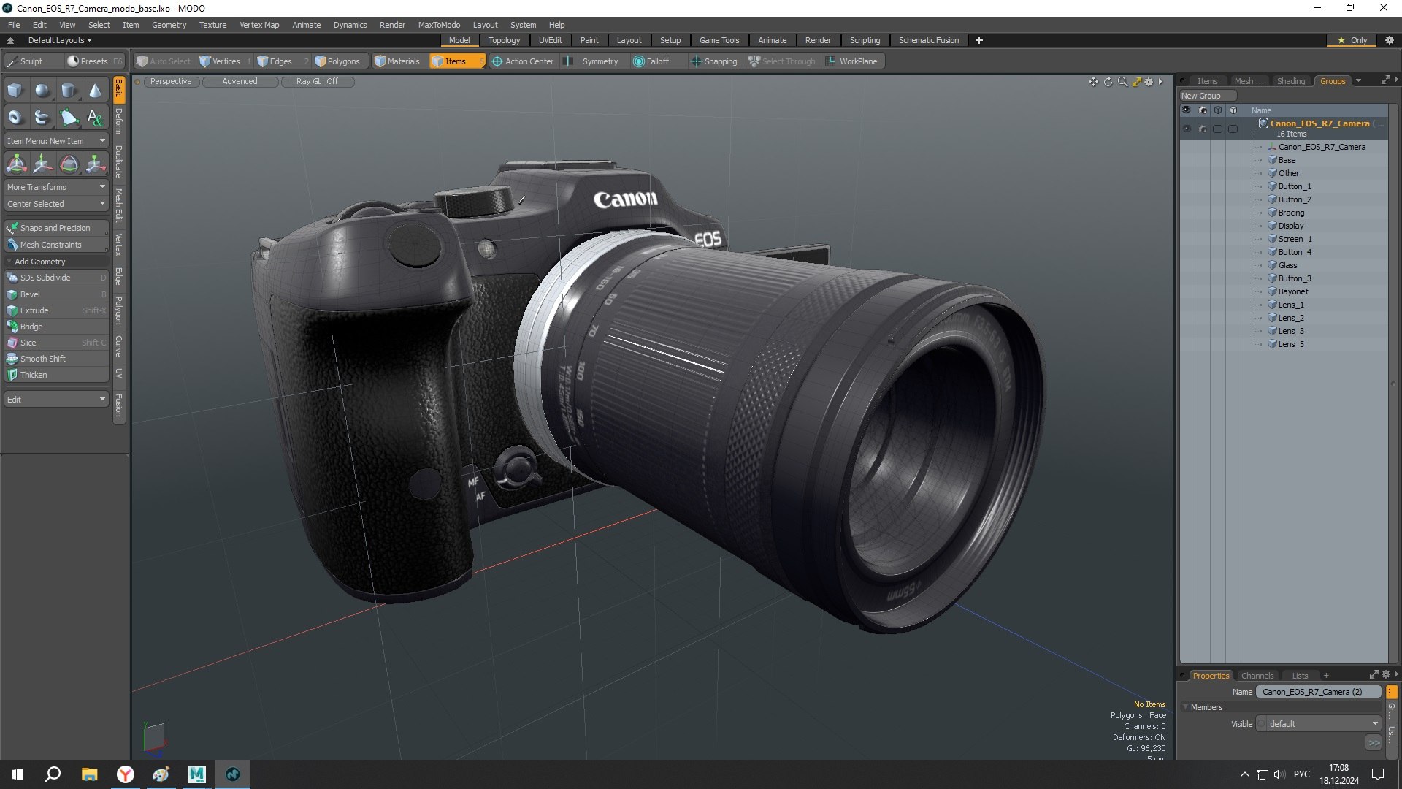Select the Text tool icon
Viewport: 1402px width, 789px height.
click(x=95, y=117)
